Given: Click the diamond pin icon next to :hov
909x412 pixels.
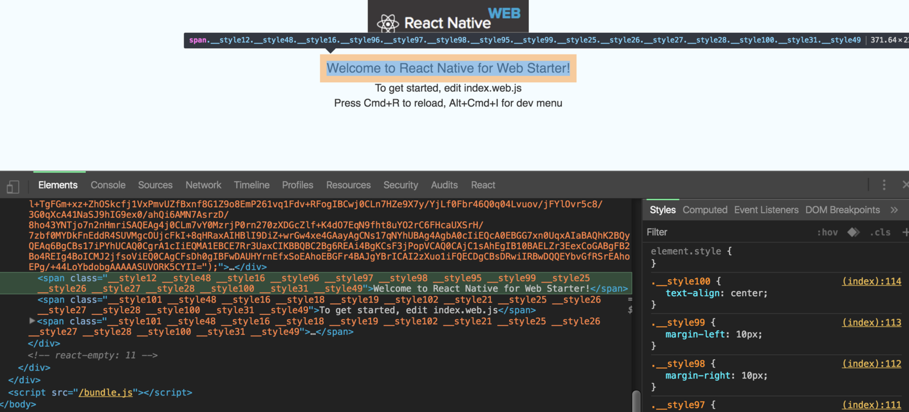Looking at the screenshot, I should point(853,232).
